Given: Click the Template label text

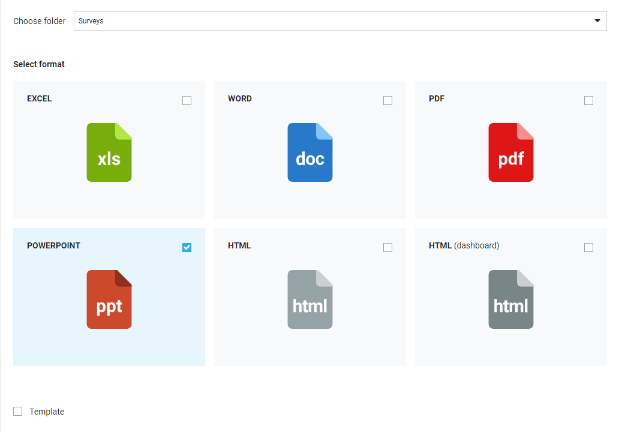Looking at the screenshot, I should pyautogui.click(x=47, y=412).
